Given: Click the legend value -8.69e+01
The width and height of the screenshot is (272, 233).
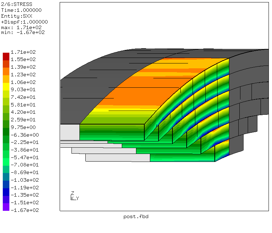Looking at the screenshot, I should 25,173.
